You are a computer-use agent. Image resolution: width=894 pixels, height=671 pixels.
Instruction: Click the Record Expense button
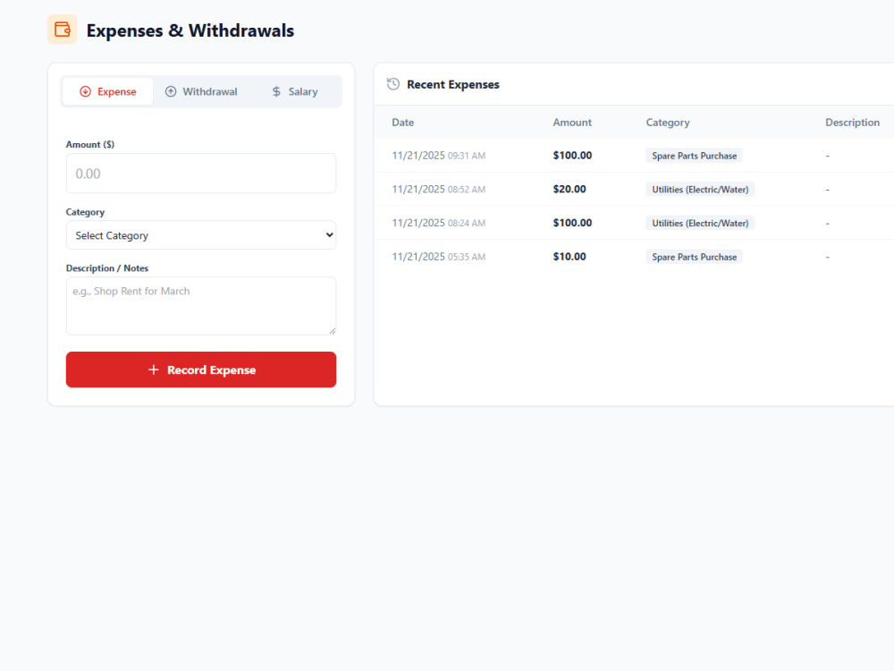click(201, 369)
